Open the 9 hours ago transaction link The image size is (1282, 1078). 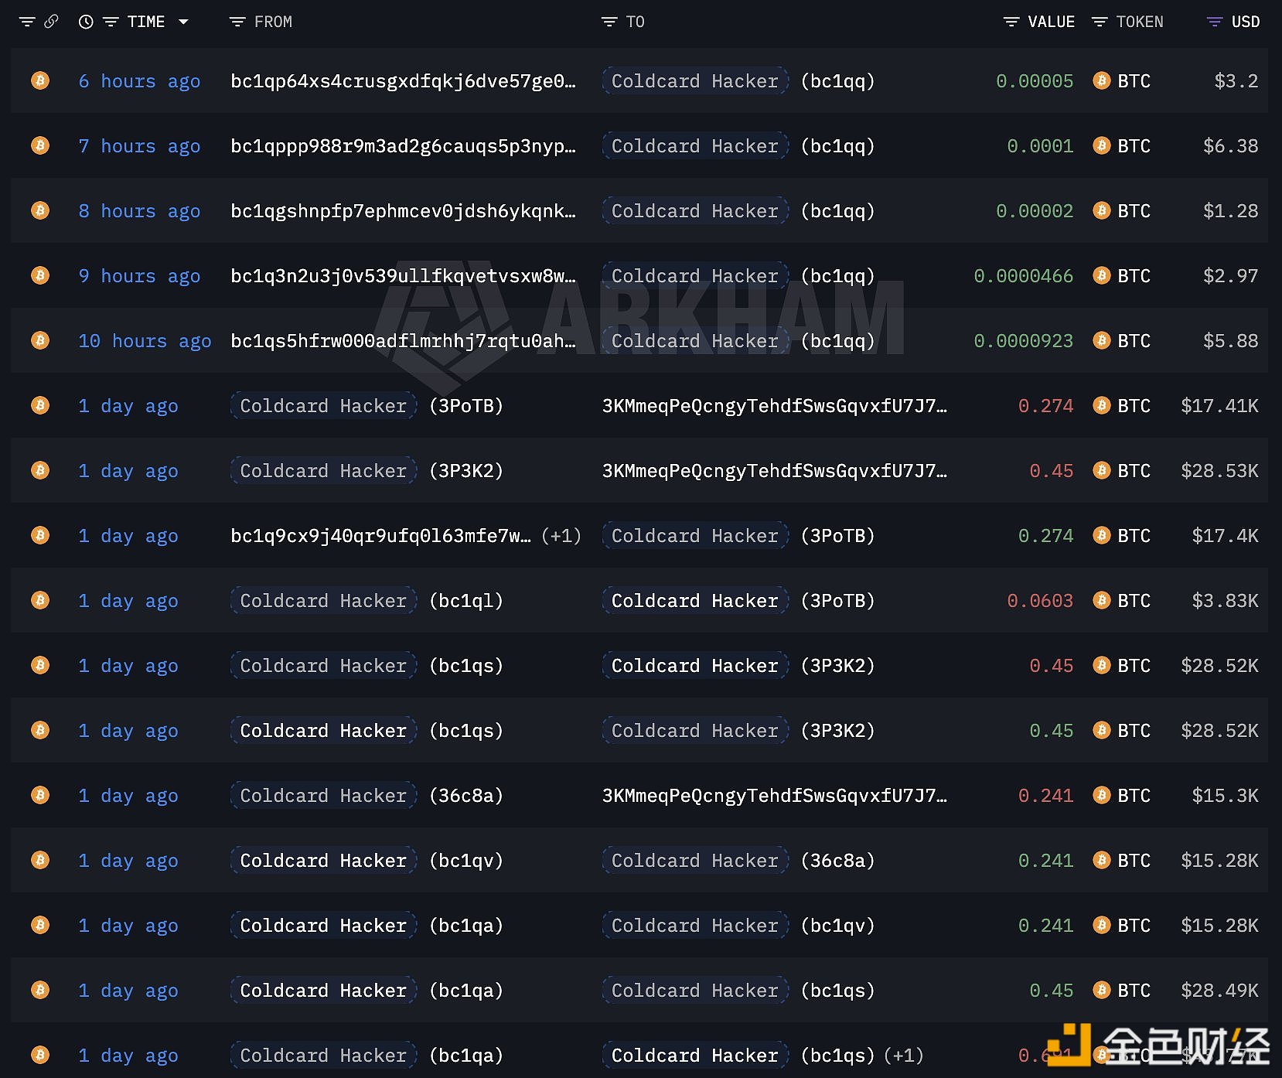[x=139, y=276]
